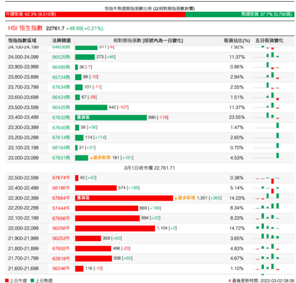Viewport: 296px width, 283px height.
Task: Click the index range 21,600-21,699
Action: (x=23, y=268)
